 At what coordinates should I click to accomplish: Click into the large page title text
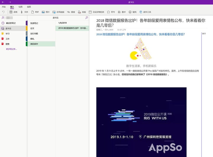151,23
